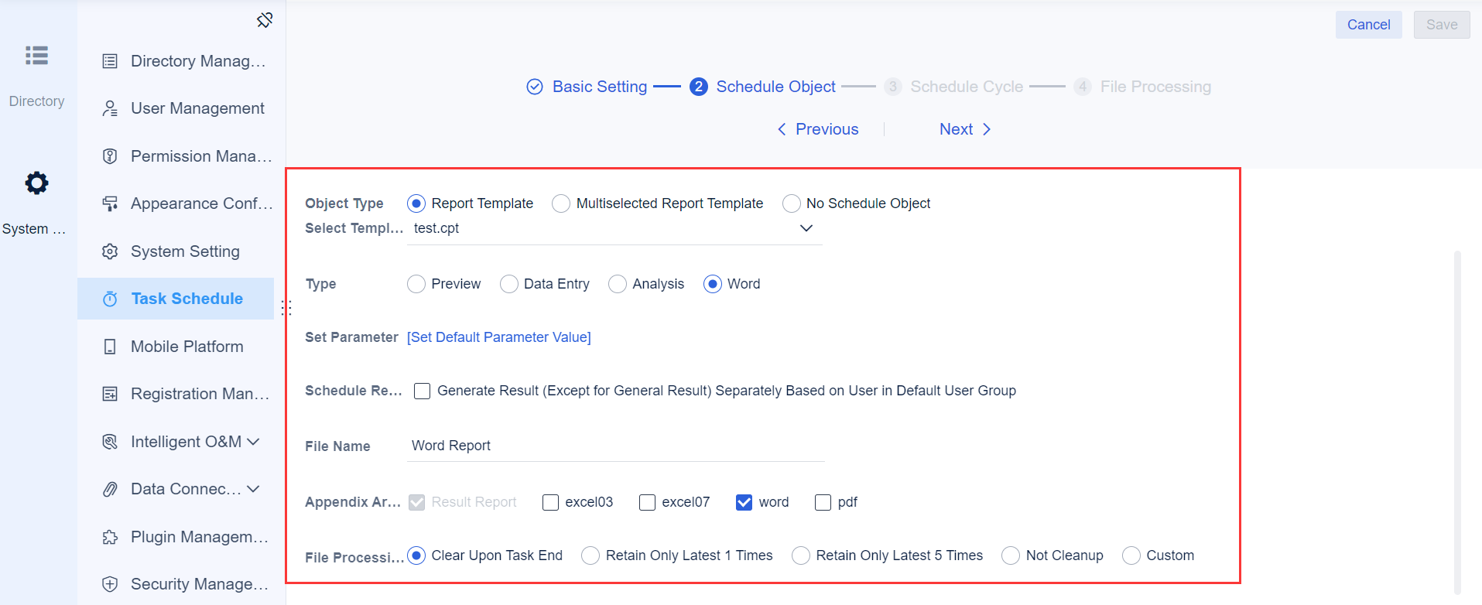Viewport: 1482px width, 605px height.
Task: Open the Task Schedule menu item
Action: (176, 299)
